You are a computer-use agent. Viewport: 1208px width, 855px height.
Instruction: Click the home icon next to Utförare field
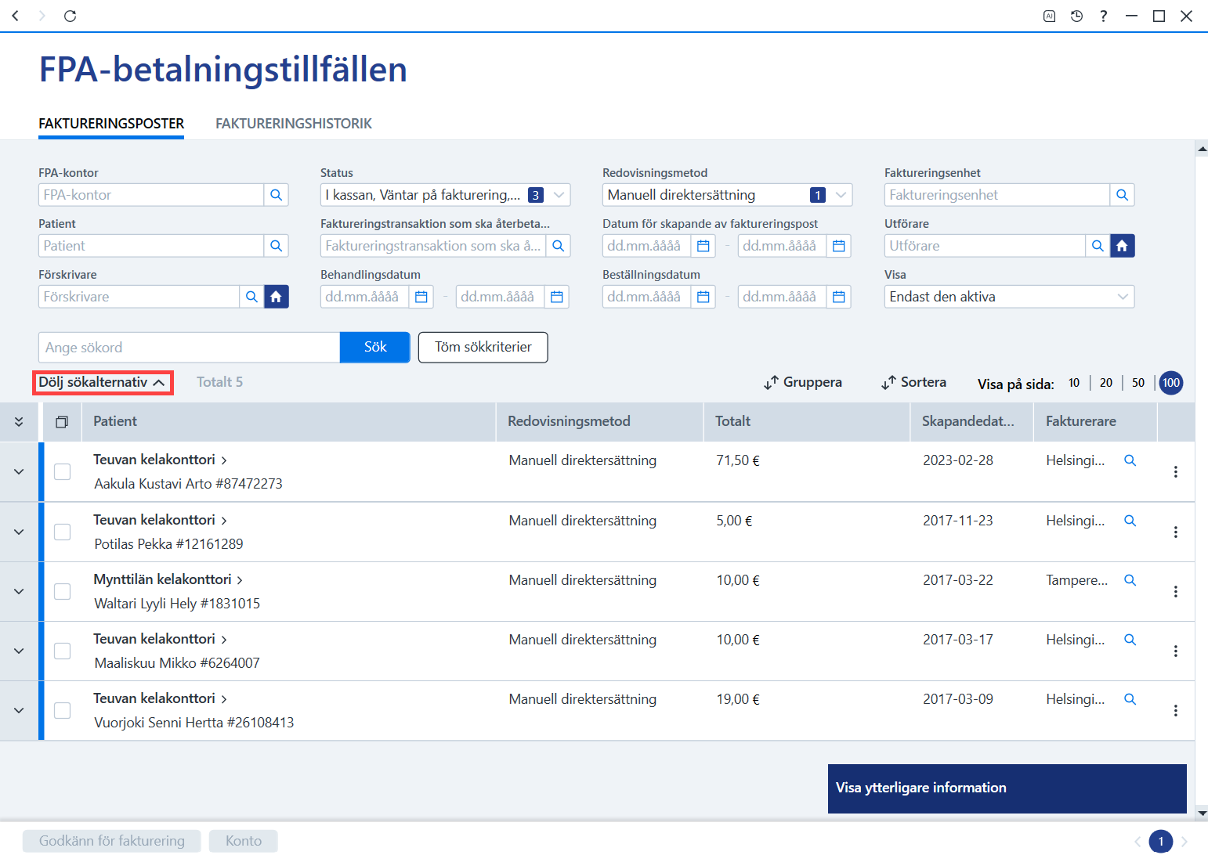(x=1122, y=246)
